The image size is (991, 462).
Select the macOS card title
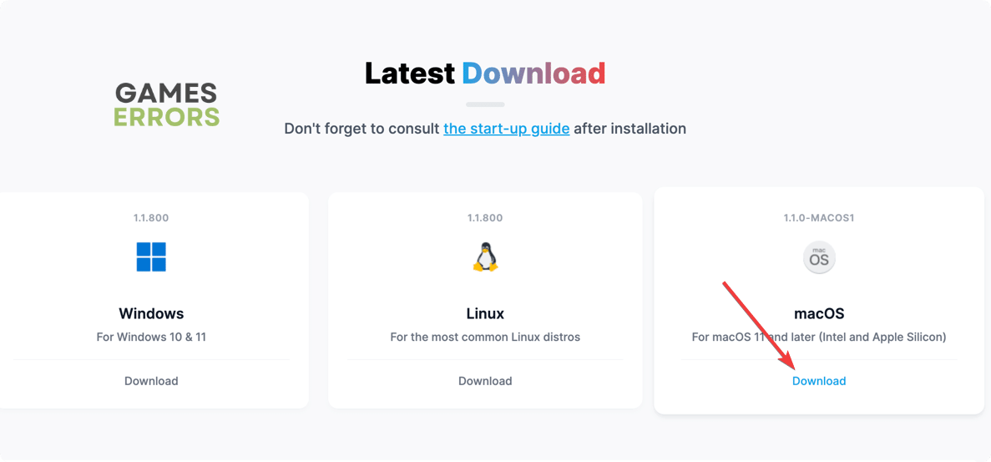(819, 314)
